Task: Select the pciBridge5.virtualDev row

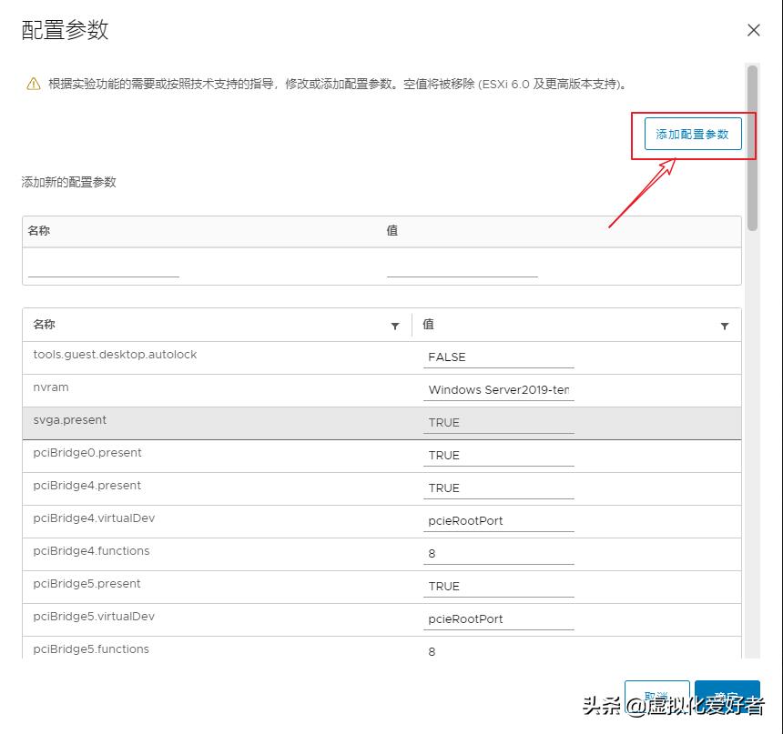Action: [x=182, y=617]
